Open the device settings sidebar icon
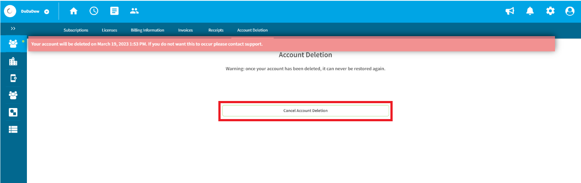This screenshot has width=581, height=183. click(13, 78)
